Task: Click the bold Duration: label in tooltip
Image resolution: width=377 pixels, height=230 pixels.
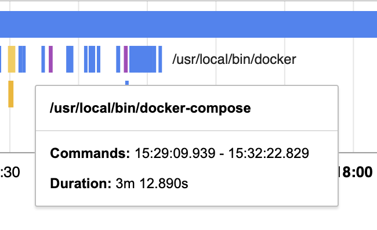Action: point(81,184)
